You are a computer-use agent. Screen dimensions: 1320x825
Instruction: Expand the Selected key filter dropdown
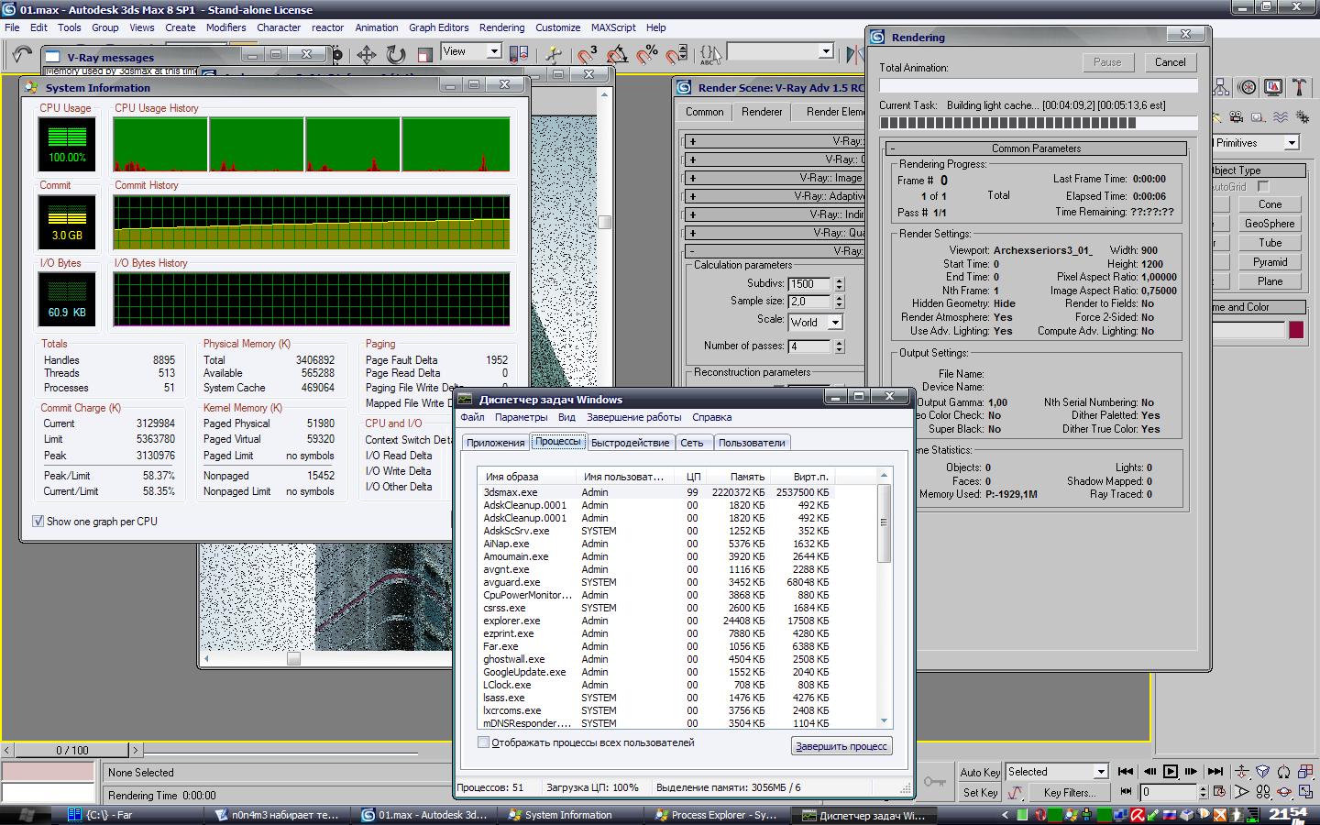[1101, 772]
